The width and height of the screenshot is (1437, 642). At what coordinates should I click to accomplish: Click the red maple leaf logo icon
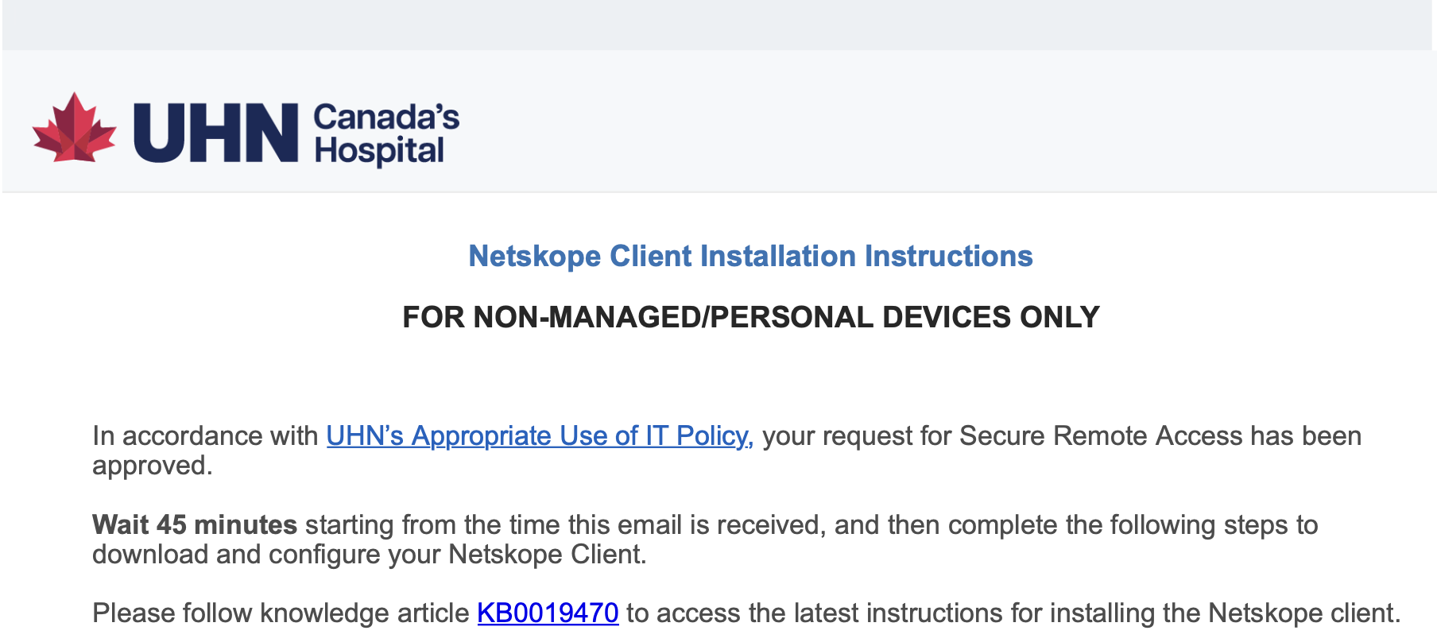(74, 129)
